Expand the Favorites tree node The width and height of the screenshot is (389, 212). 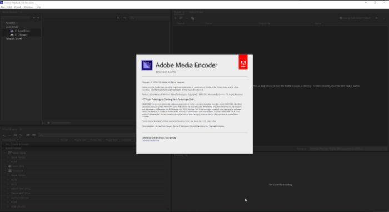pyautogui.click(x=3, y=23)
